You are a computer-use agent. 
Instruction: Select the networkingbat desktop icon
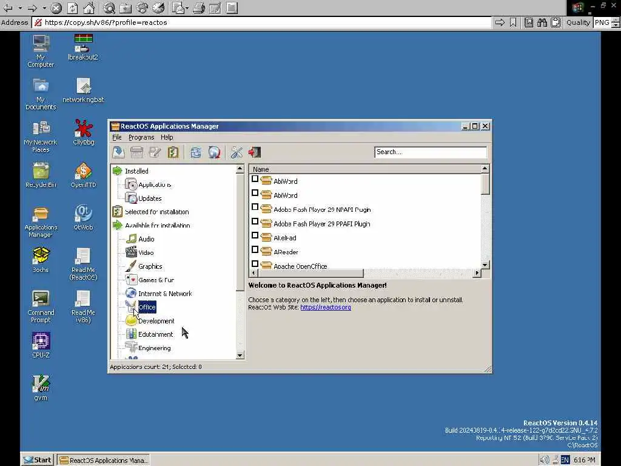coord(83,90)
